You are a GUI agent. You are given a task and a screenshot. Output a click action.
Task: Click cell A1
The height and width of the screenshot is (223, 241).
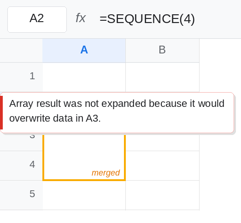[x=84, y=77]
